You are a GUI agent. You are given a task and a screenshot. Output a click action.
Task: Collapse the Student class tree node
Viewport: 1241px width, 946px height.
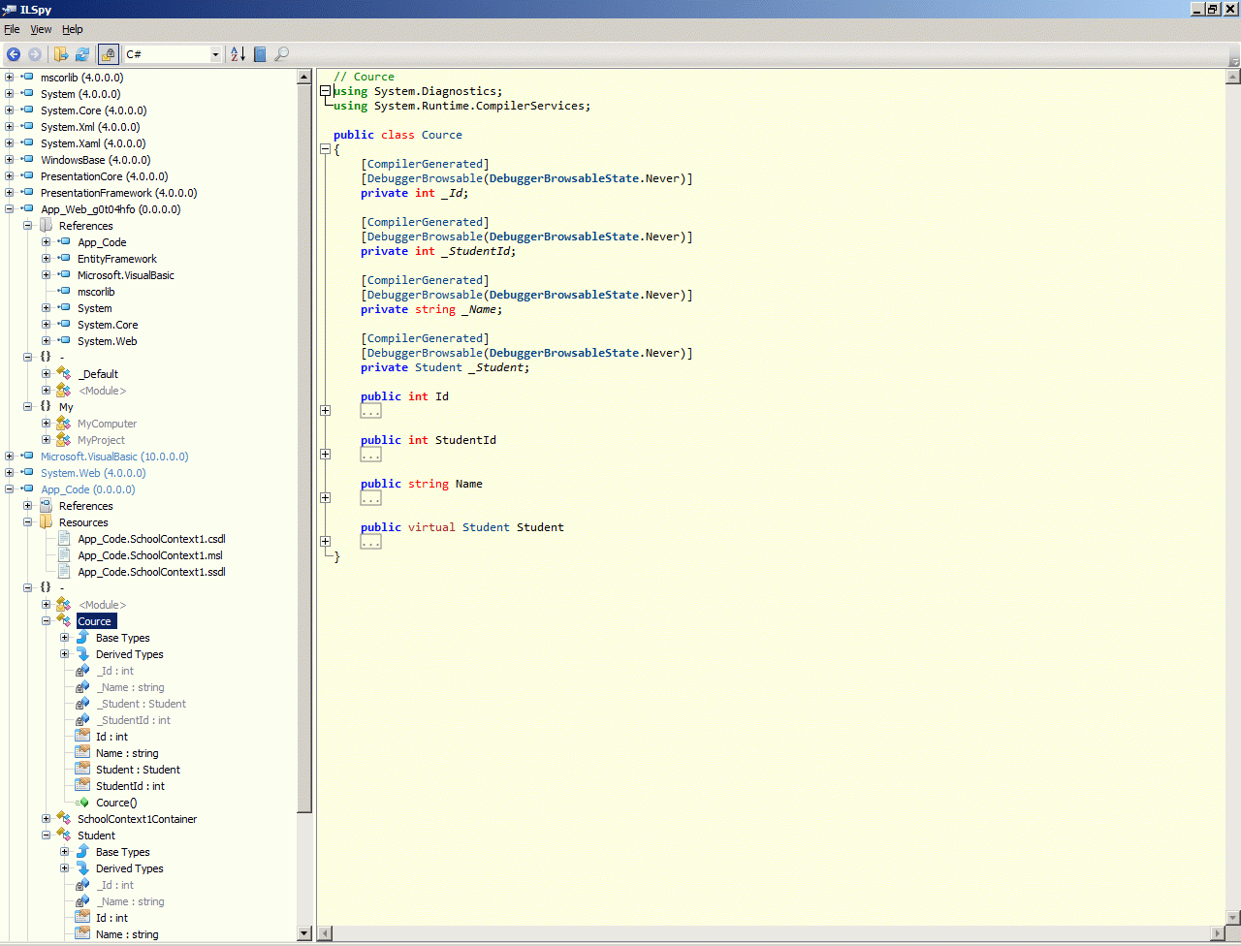click(x=47, y=836)
